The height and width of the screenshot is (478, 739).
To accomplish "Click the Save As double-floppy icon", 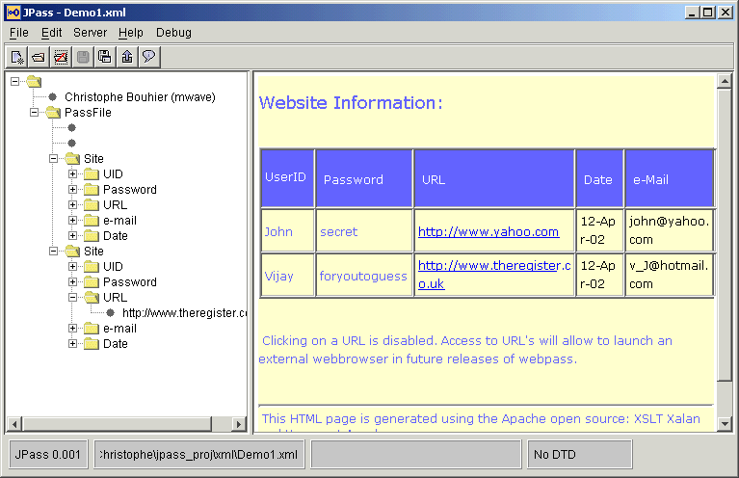I will click(105, 57).
